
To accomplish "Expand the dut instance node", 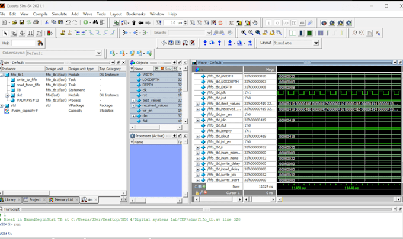I will (7, 95).
